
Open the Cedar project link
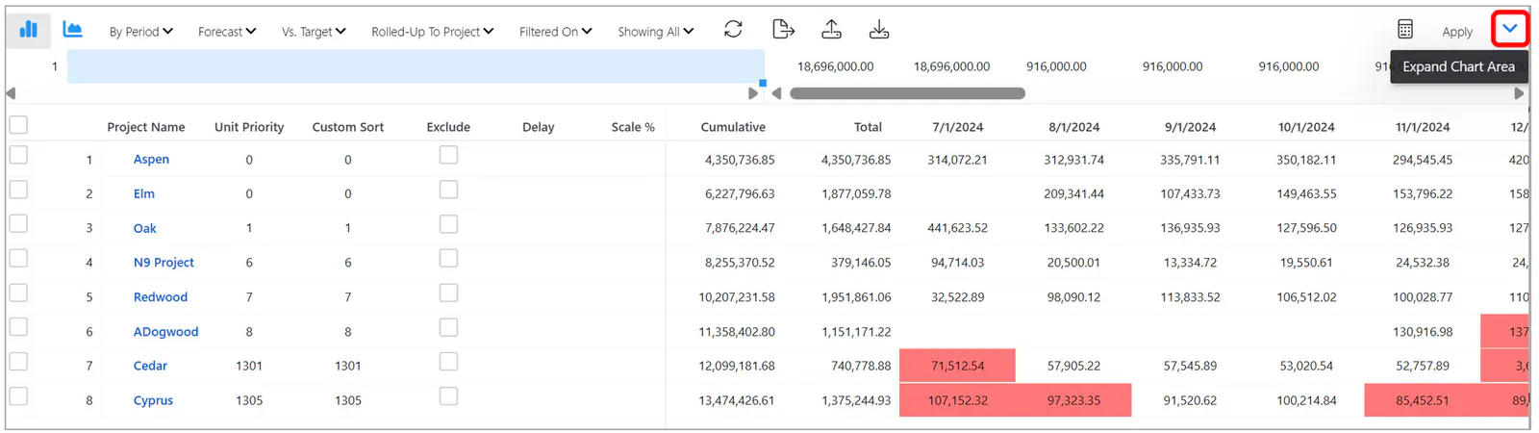coord(150,366)
